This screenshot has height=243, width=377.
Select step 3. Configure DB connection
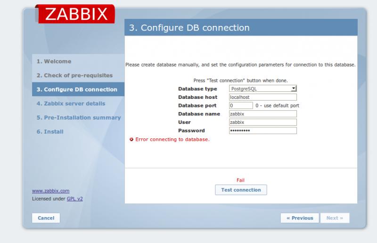click(78, 89)
